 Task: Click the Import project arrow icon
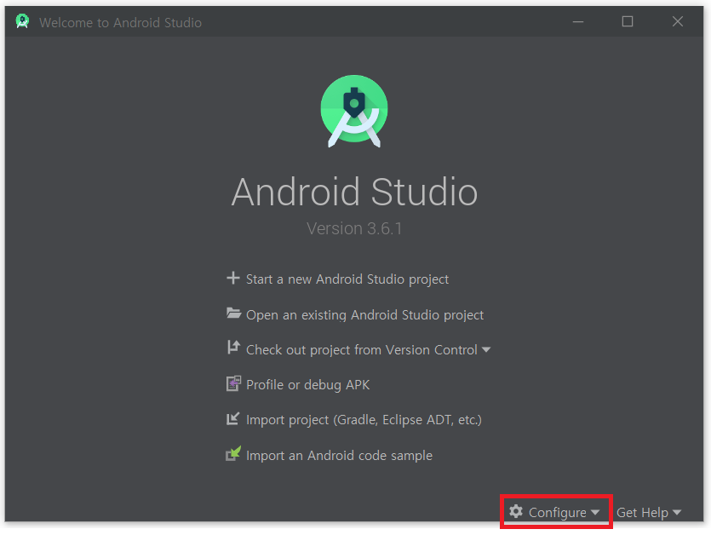coord(232,418)
